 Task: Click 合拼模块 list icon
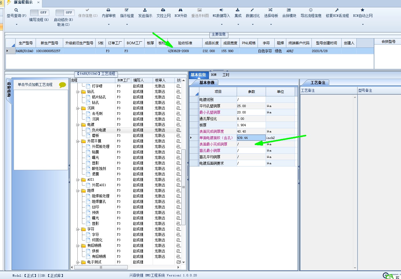point(289,10)
